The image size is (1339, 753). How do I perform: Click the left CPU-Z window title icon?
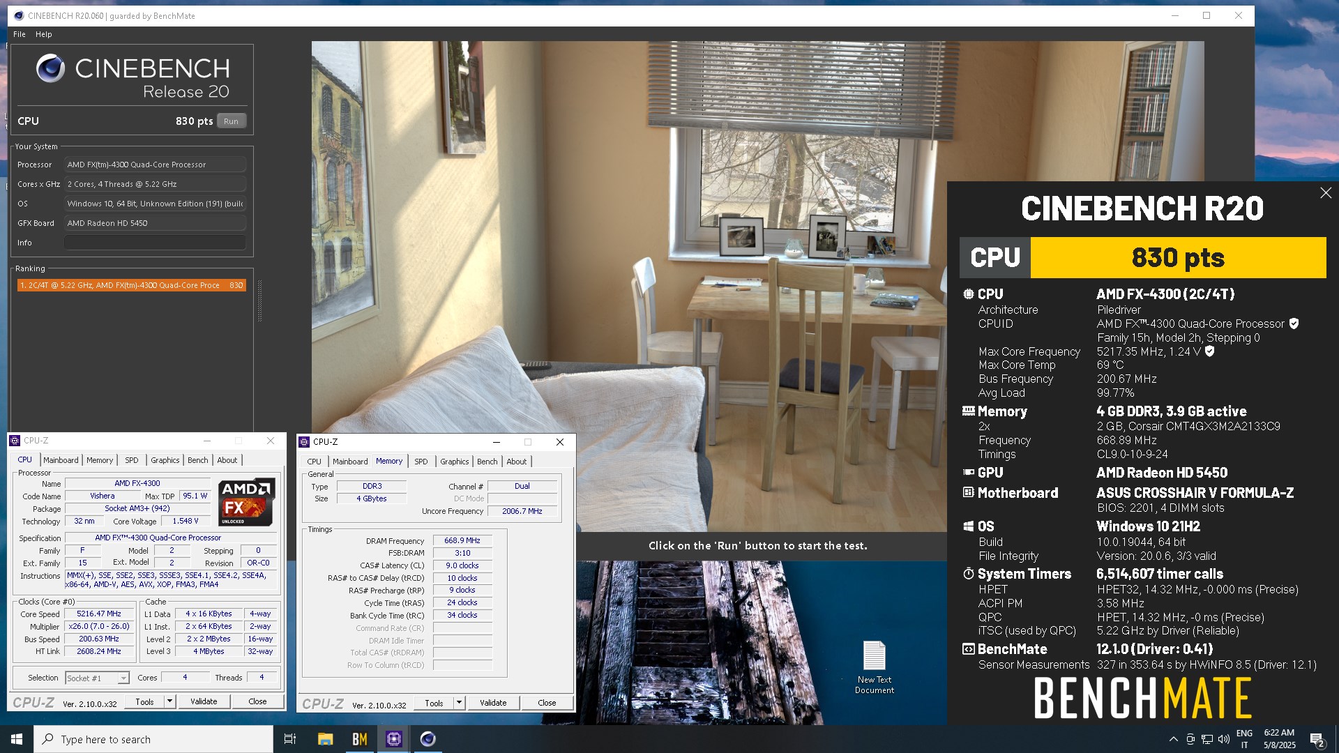tap(15, 441)
